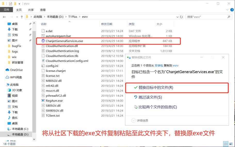Select the config.ini file icon
Screen dimensions: 235x147
43,66
